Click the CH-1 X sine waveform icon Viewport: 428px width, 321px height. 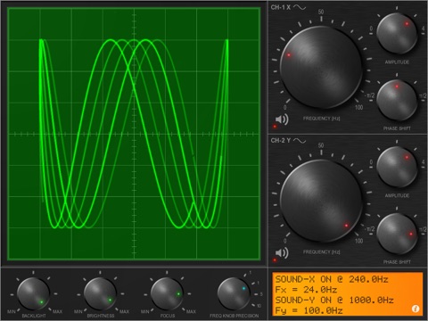(300, 7)
